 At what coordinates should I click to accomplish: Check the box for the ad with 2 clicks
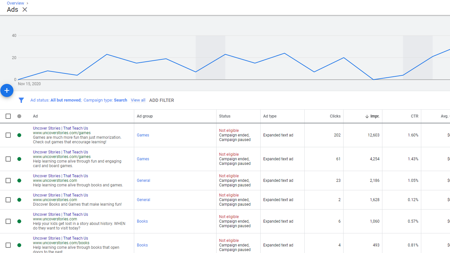pos(8,200)
